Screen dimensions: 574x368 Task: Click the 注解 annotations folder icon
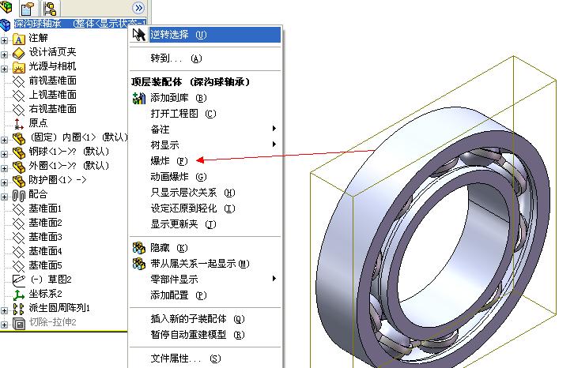click(19, 39)
